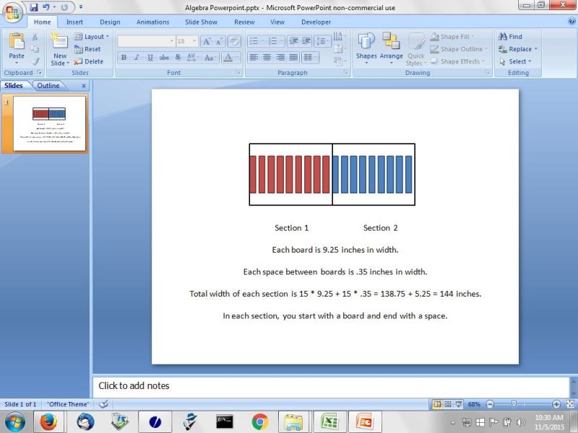Start slide show from status bar

coord(459,404)
